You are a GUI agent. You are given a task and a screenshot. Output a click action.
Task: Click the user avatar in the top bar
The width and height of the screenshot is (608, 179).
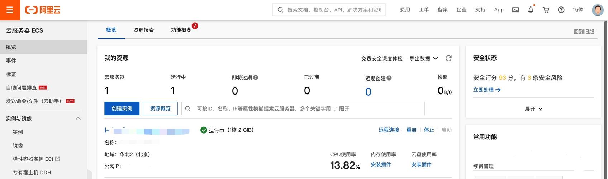(598, 10)
